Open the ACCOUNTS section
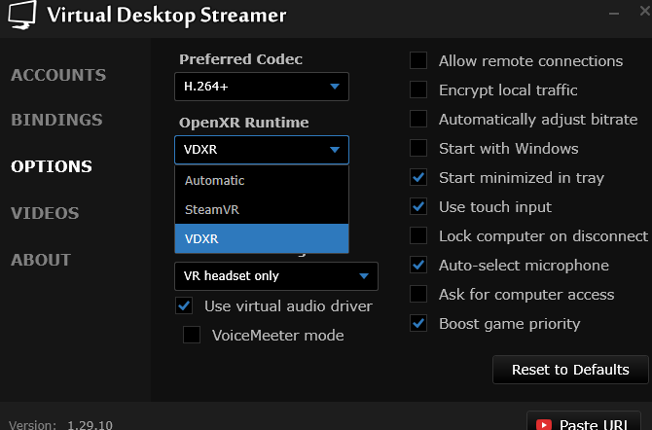 click(58, 75)
